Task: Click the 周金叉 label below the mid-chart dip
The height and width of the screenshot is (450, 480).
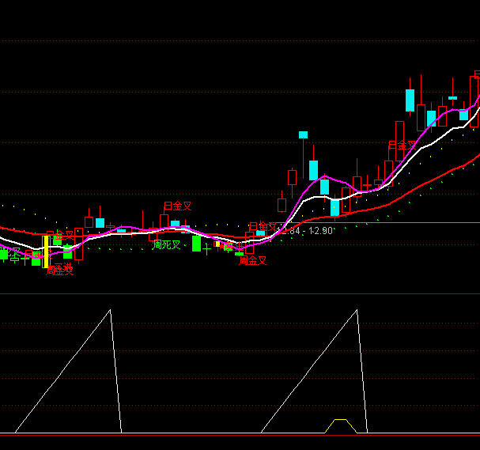Action: [253, 260]
